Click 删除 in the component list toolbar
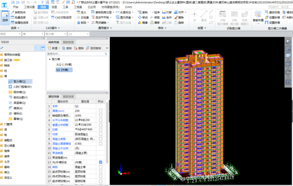293x186 pixels. click(79, 48)
